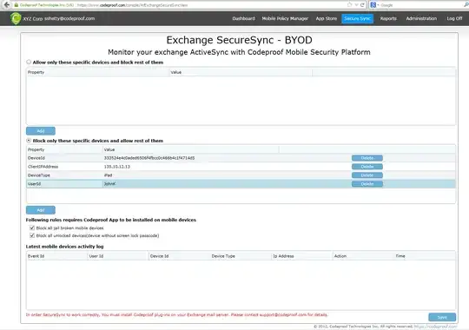
Task: Toggle 'Block all jail broken mobile devices' checkbox
Action: pyautogui.click(x=32, y=228)
